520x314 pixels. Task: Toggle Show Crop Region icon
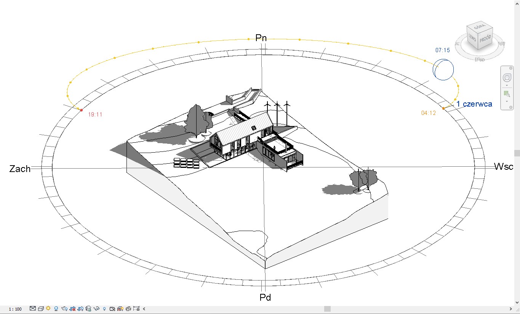[80, 309]
